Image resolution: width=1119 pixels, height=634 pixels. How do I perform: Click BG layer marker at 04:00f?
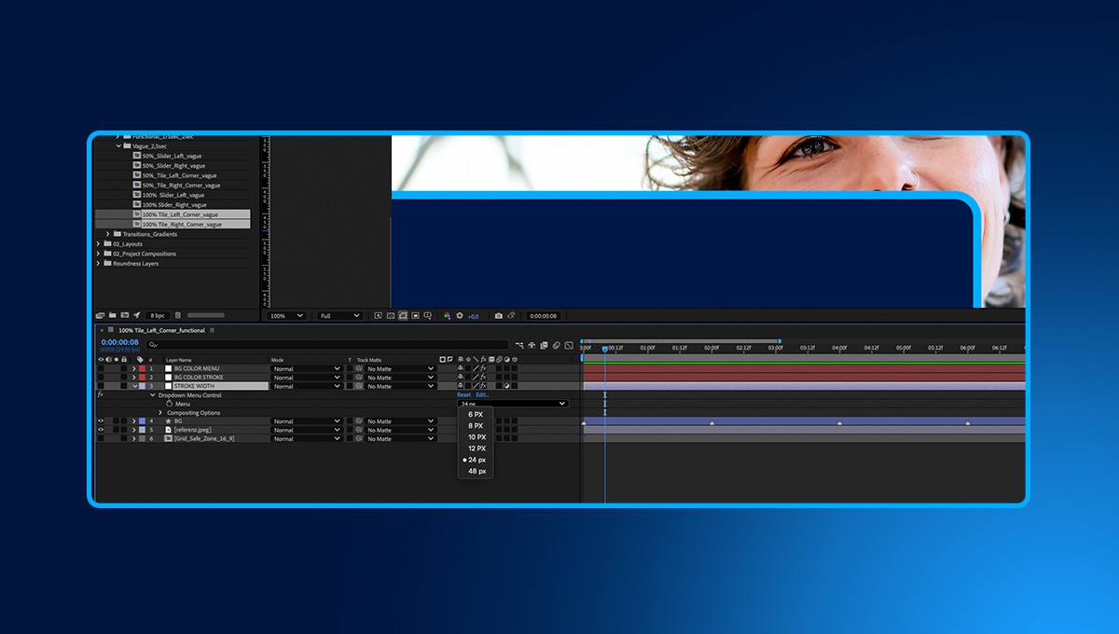click(839, 423)
